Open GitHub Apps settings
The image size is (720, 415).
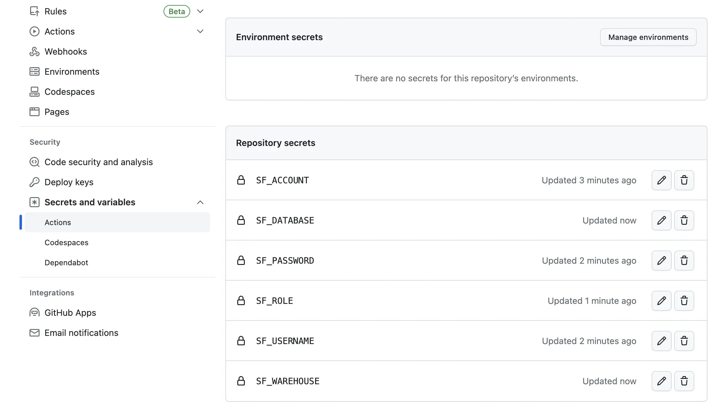(x=70, y=313)
